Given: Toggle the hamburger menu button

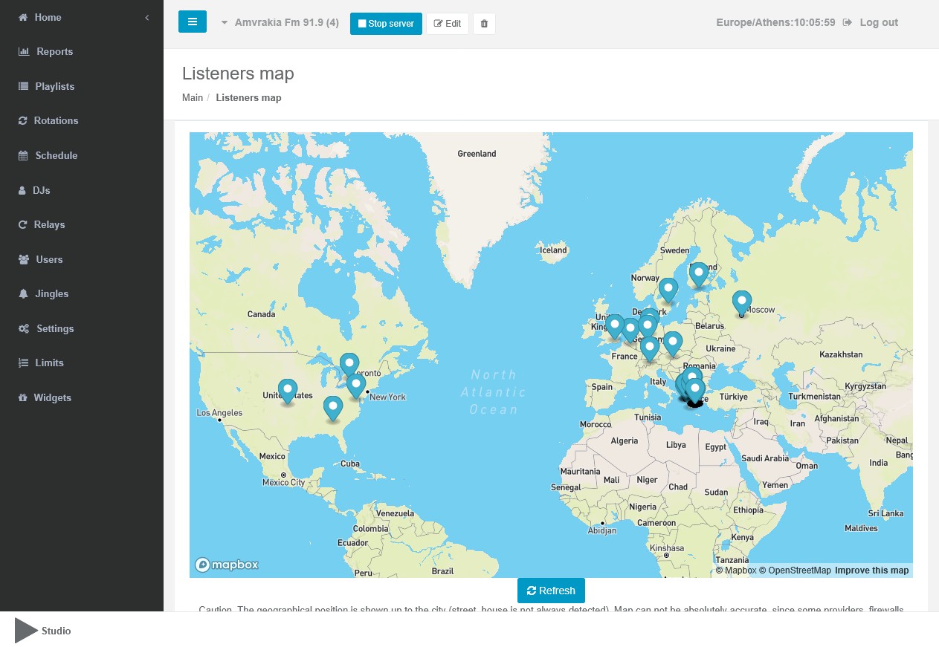Looking at the screenshot, I should 193,22.
